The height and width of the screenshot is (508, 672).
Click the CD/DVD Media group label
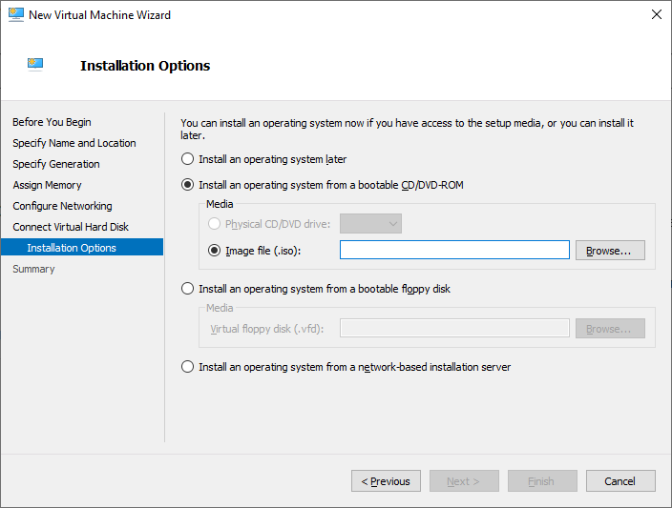[x=220, y=204]
